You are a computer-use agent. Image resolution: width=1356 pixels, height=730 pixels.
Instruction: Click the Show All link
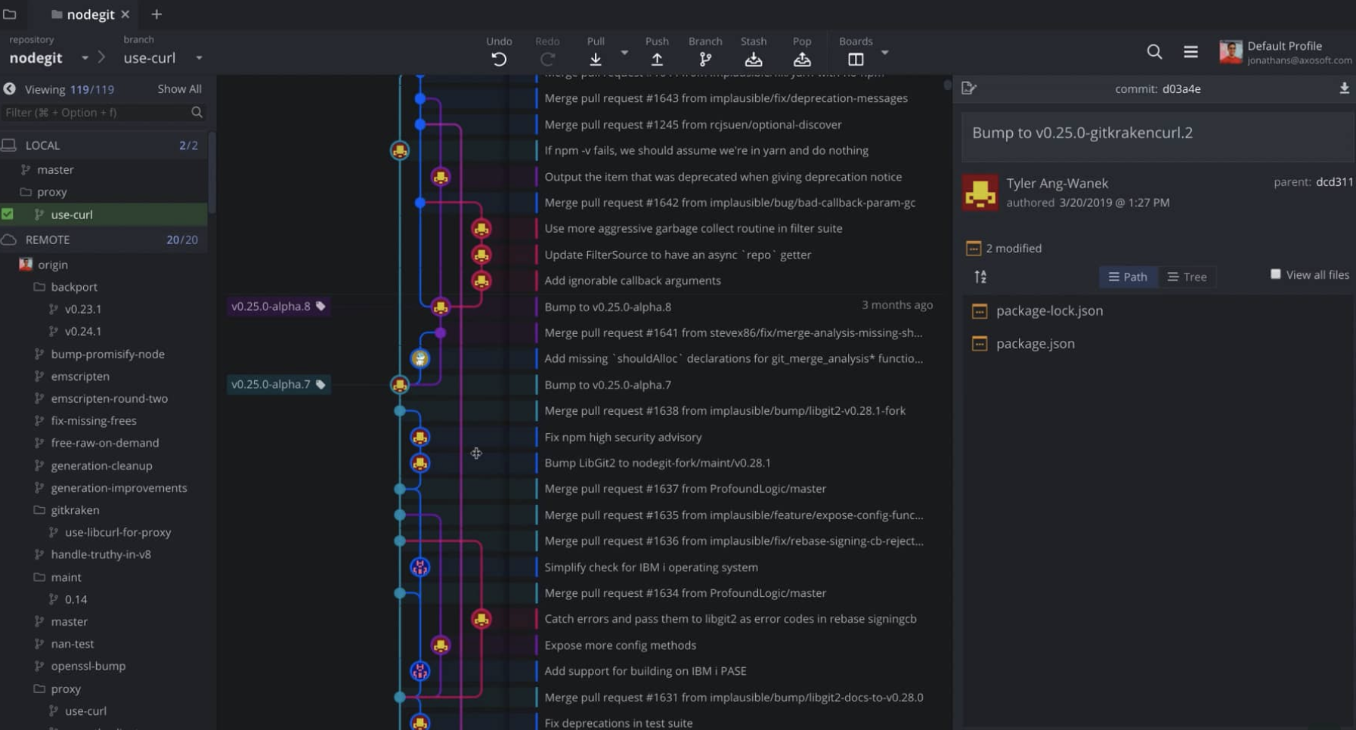179,89
